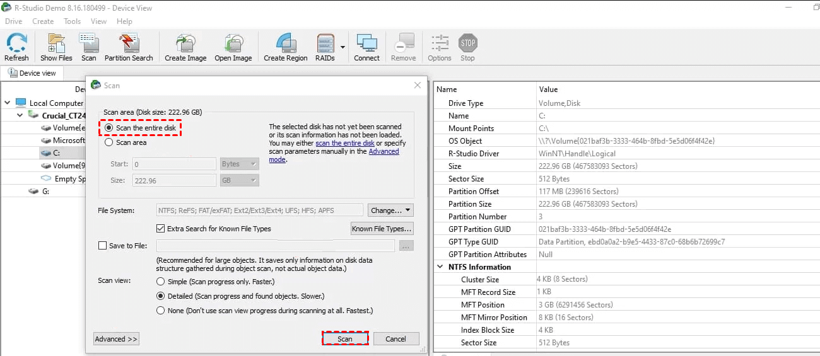
Task: Open Show Files from toolbar
Action: 56,47
